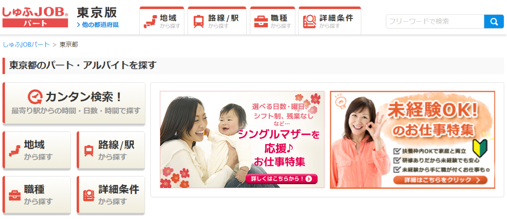Viewport: 507px width, 219px height.
Task: Click the カンタン検索！ large button
Action: (74, 104)
